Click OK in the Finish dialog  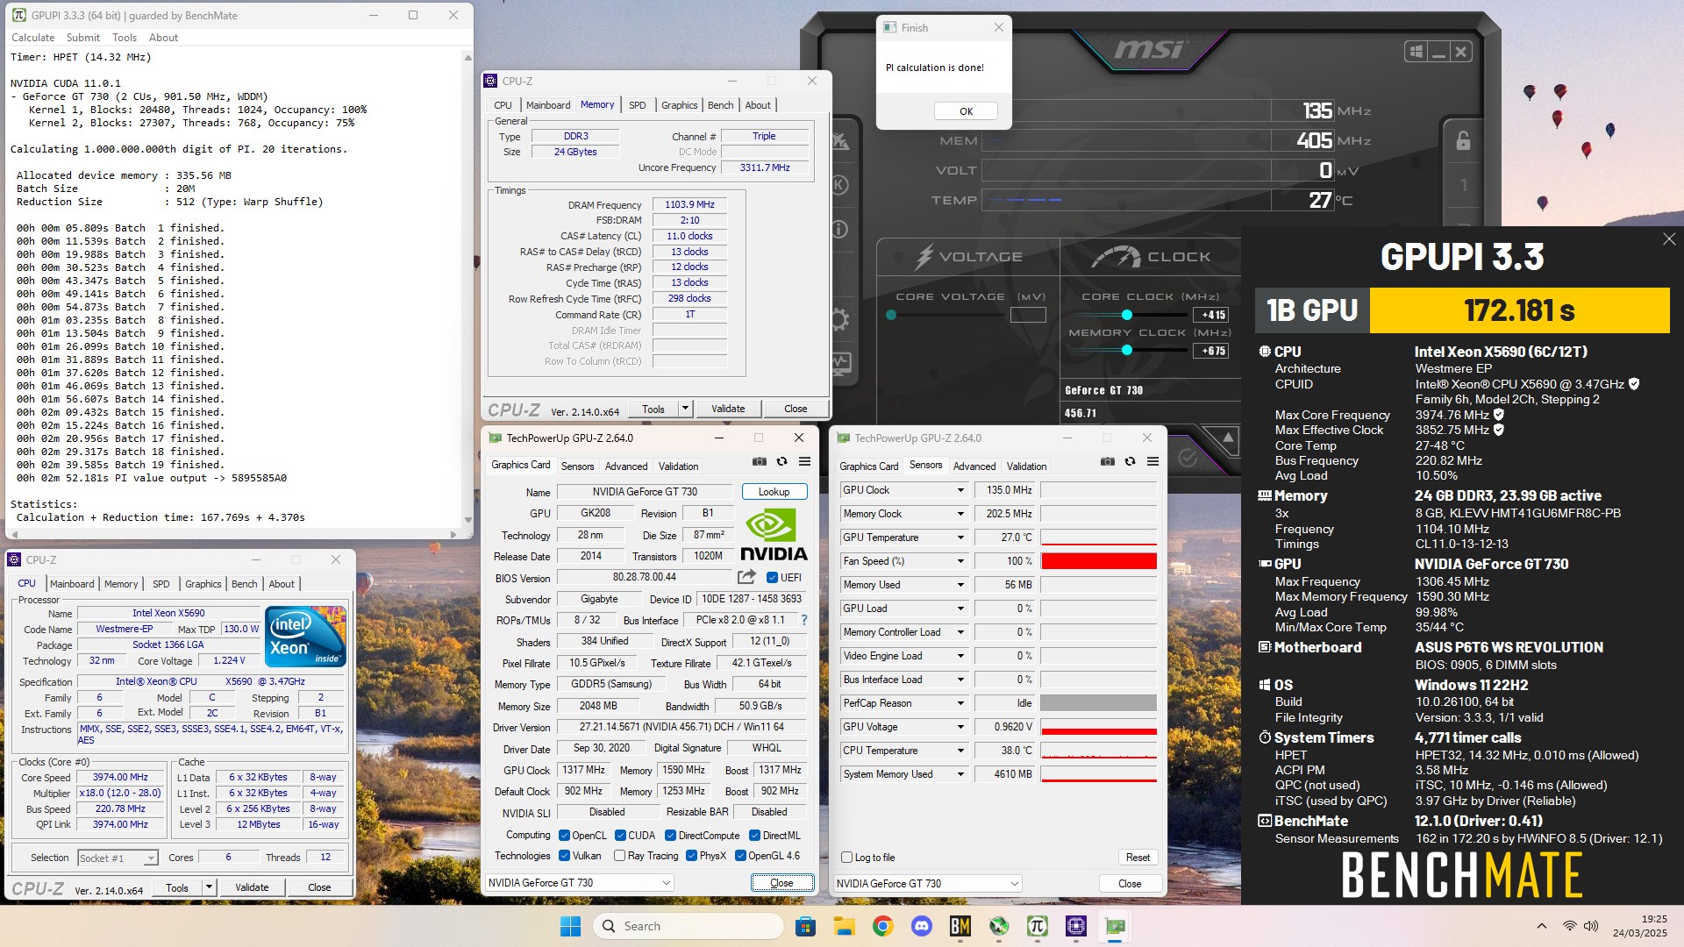tap(966, 111)
